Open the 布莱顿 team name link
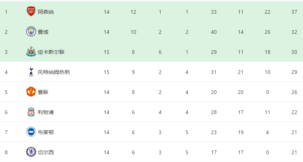 [45, 132]
